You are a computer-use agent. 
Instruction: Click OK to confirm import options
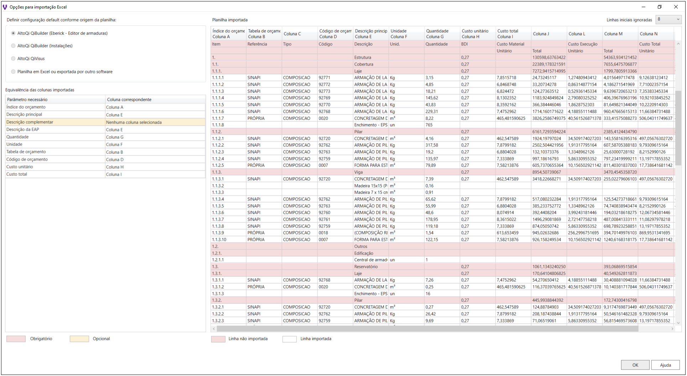coord(635,365)
